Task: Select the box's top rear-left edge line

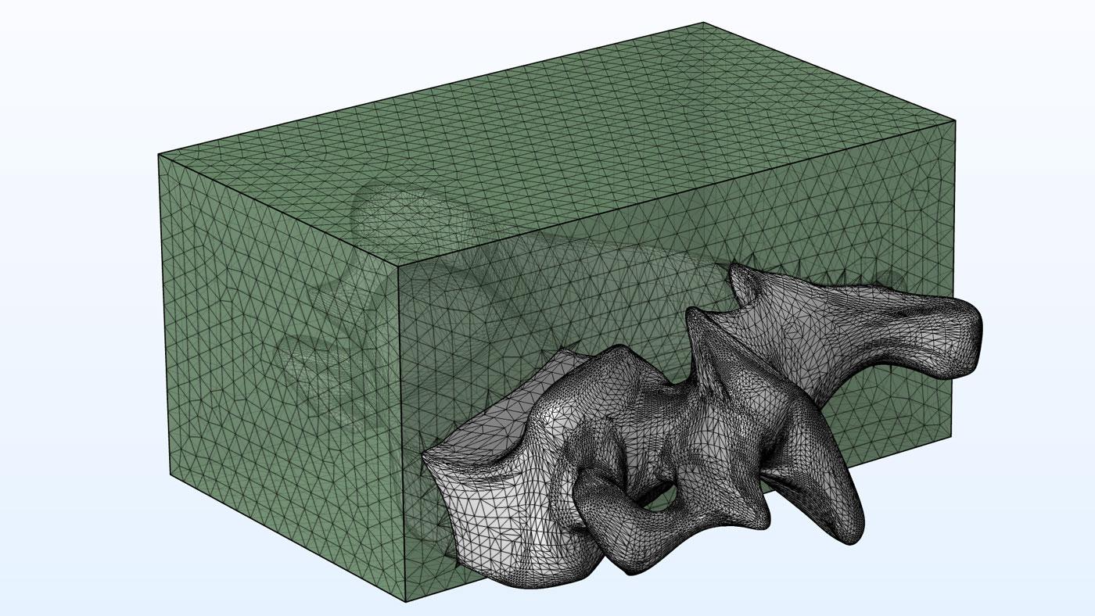Action: [x=430, y=88]
